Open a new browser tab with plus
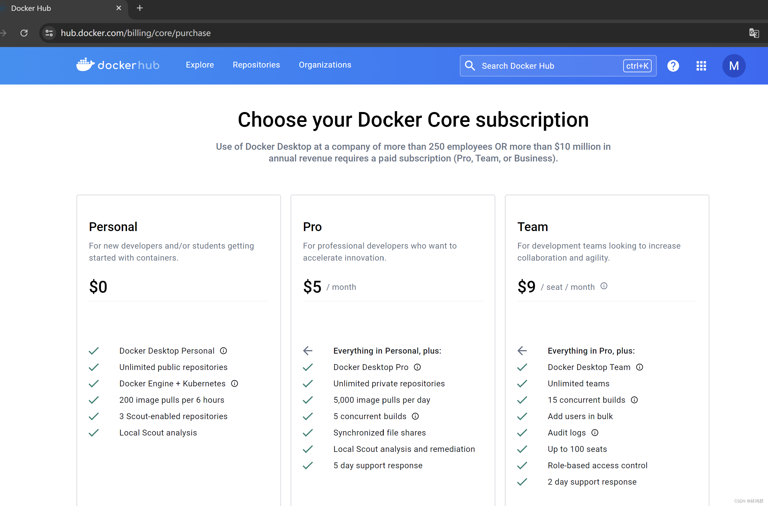Screen dimensions: 768x506 (140, 8)
